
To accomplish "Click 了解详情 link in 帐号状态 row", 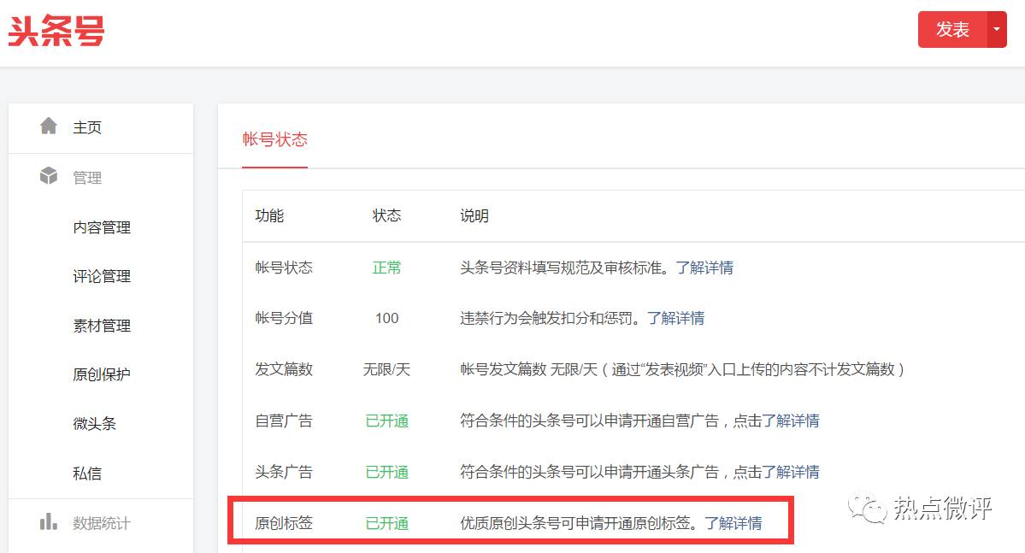I will click(x=704, y=268).
